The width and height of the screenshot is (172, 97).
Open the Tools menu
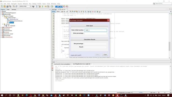tap(48, 4)
